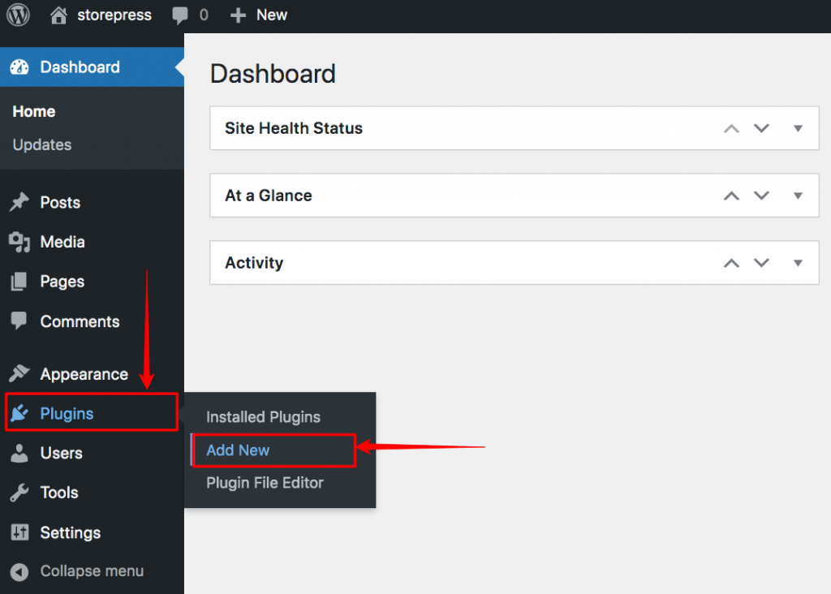Move At a Glance panel up
The image size is (831, 594).
pos(731,196)
